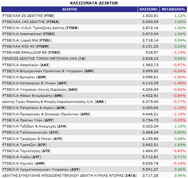
Task: Click closing value 5.712,81
Action: [x=150, y=157]
